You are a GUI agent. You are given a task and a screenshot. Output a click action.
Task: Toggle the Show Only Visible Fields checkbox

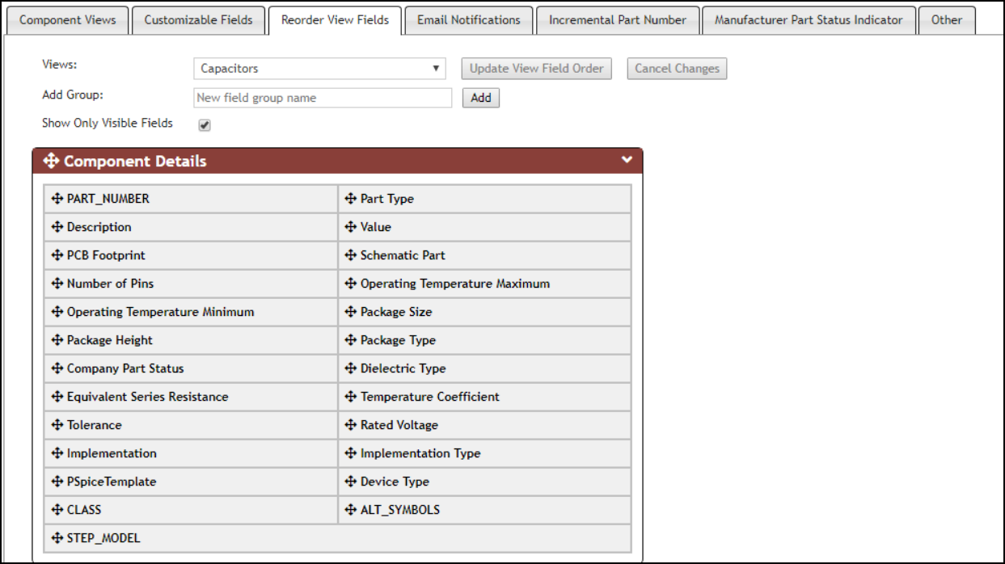coord(204,124)
